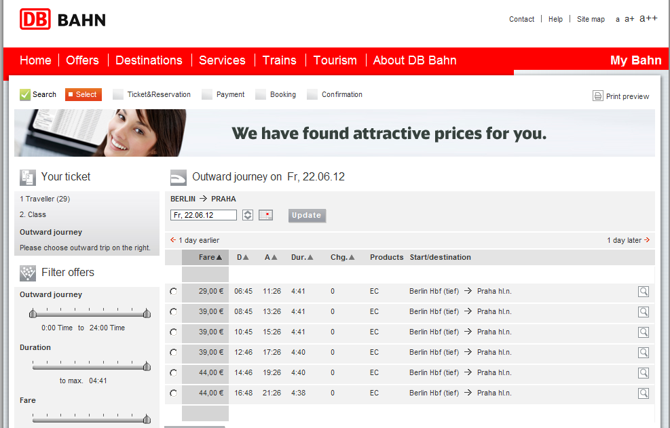Go to the Trains menu
This screenshot has height=428, width=670.
click(279, 60)
